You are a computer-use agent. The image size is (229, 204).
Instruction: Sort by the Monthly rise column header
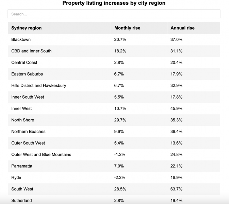coord(127,28)
